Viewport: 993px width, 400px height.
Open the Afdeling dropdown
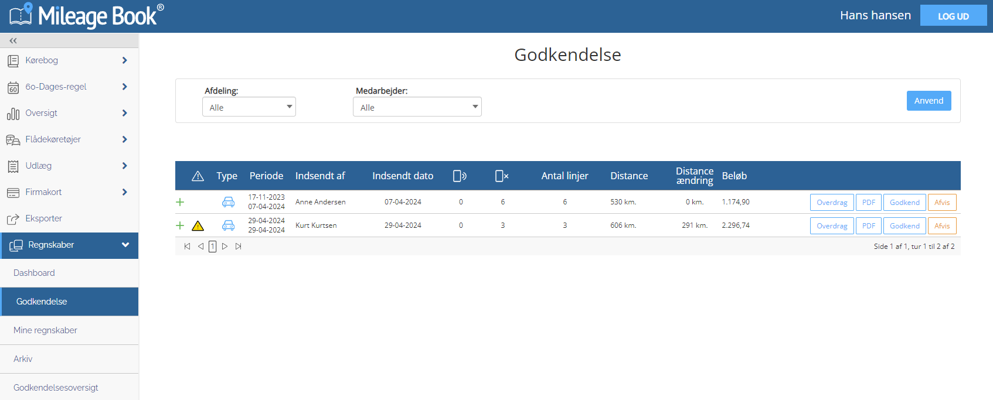[249, 107]
